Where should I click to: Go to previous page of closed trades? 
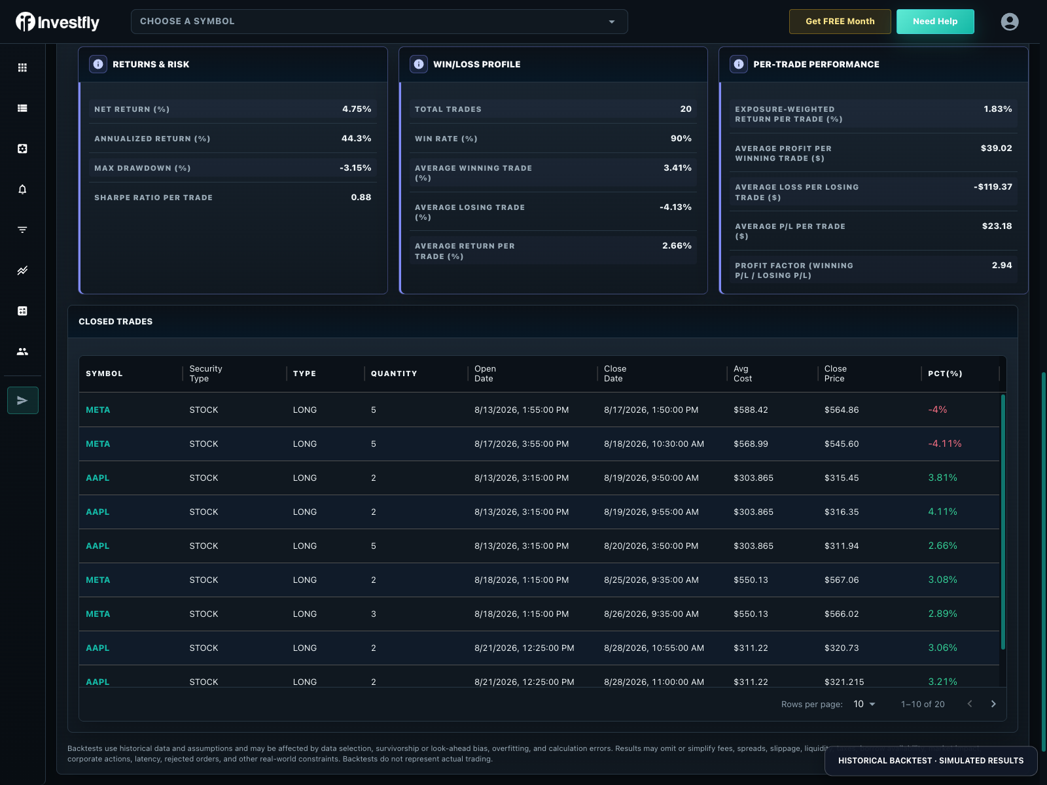[x=970, y=704]
